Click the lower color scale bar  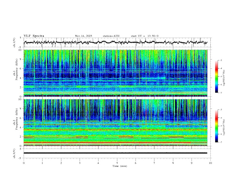click(216, 126)
